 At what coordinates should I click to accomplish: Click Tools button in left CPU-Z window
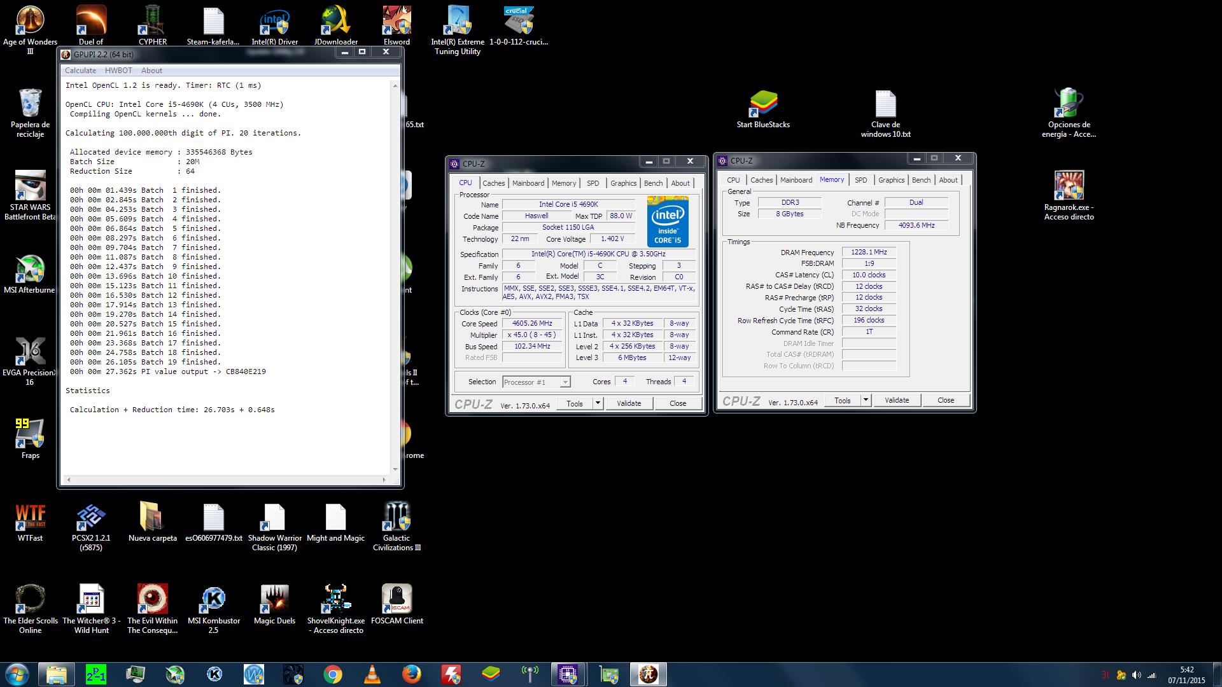point(575,403)
